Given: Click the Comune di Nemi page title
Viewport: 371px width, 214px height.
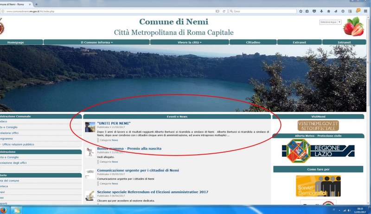Looking at the screenshot, I should coord(173,22).
